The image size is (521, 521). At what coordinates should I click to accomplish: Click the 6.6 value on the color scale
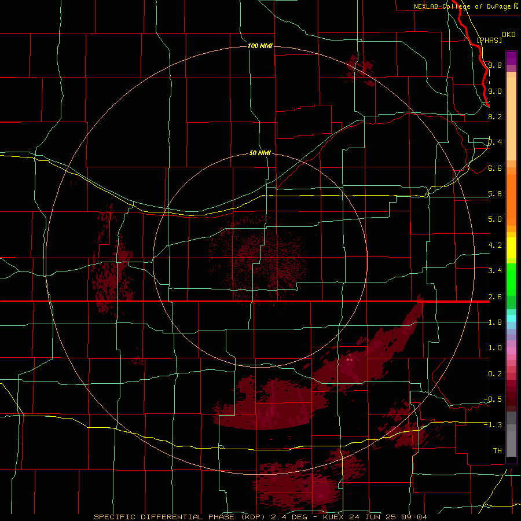pos(495,168)
